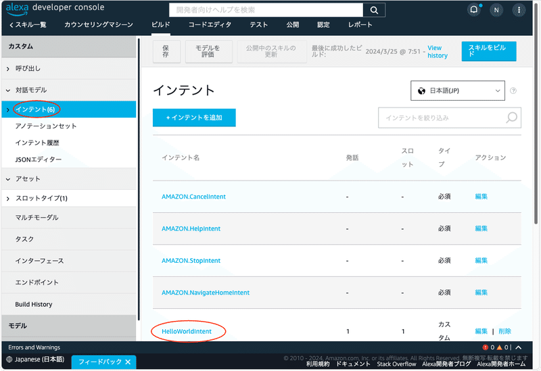Open JSONエディター in sidebar
The height and width of the screenshot is (371, 541).
click(39, 159)
